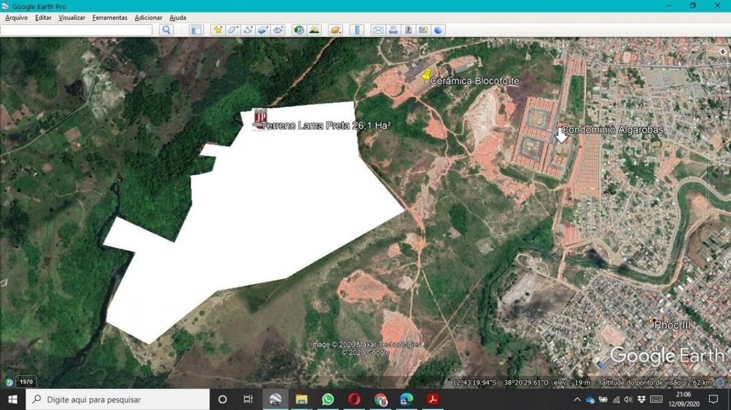The height and width of the screenshot is (410, 731).
Task: Click the email envelope toolbar icon
Action: tap(378, 31)
